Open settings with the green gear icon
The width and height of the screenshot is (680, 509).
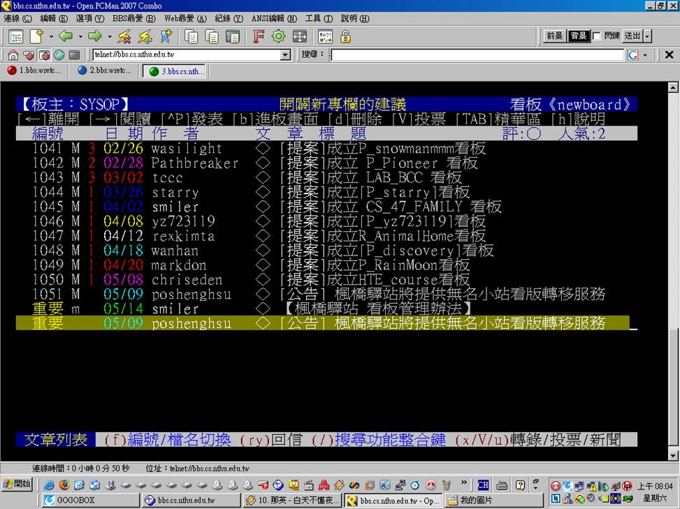(x=278, y=36)
